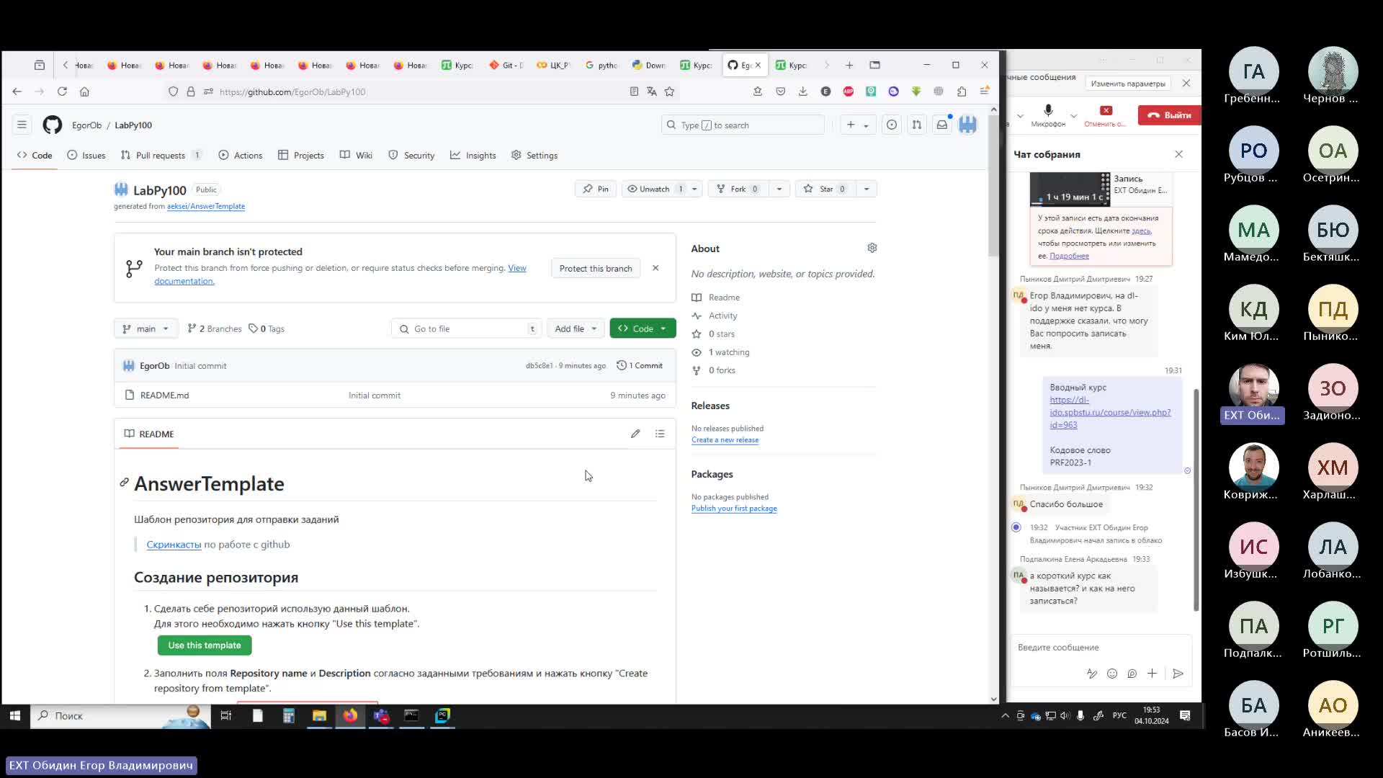Switch to the Pull requests tab
1383x778 pixels.
point(162,155)
